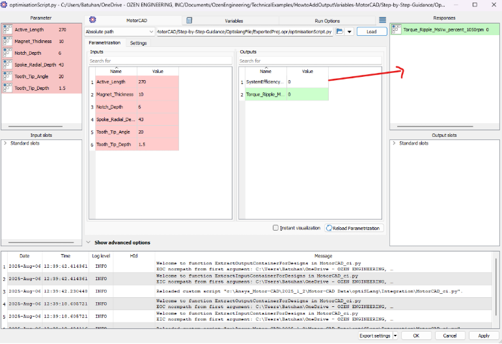502x344 pixels.
Task: Click the Apply button
Action: tap(483, 336)
